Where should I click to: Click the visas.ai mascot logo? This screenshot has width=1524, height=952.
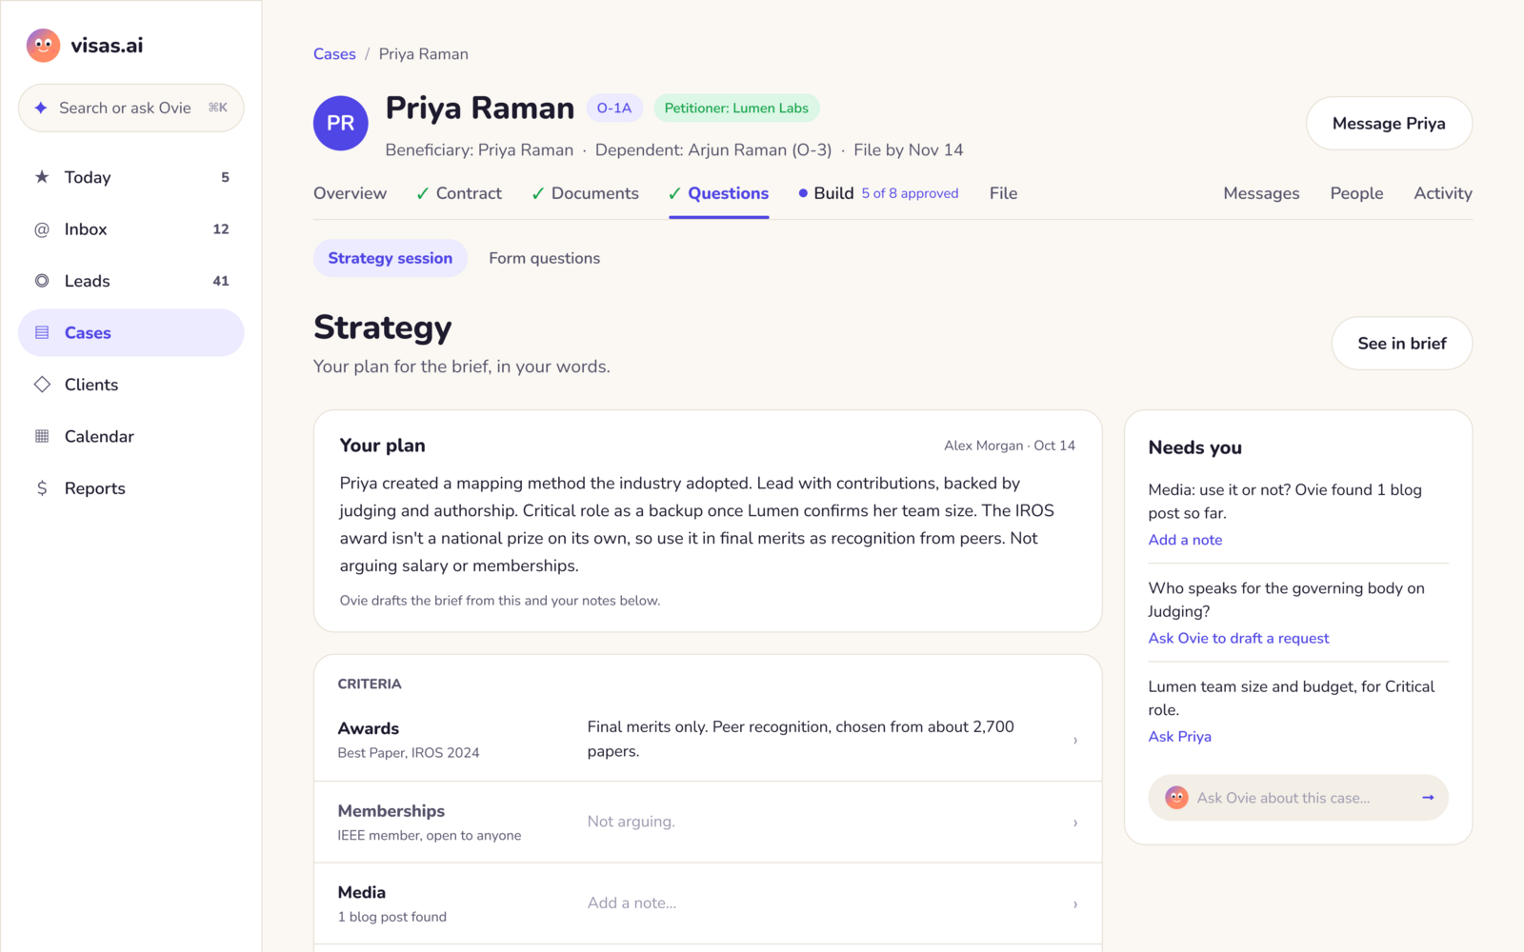43,45
